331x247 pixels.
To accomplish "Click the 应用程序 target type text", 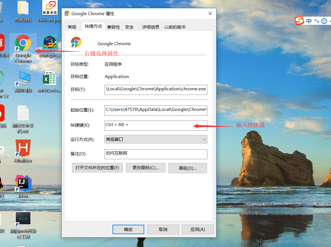I will [x=113, y=64].
